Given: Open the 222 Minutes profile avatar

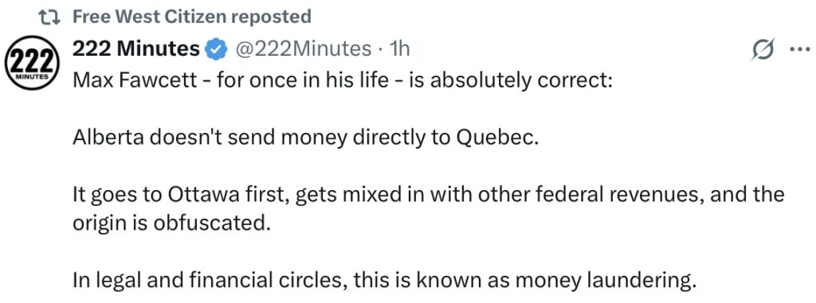Looking at the screenshot, I should click(x=32, y=63).
